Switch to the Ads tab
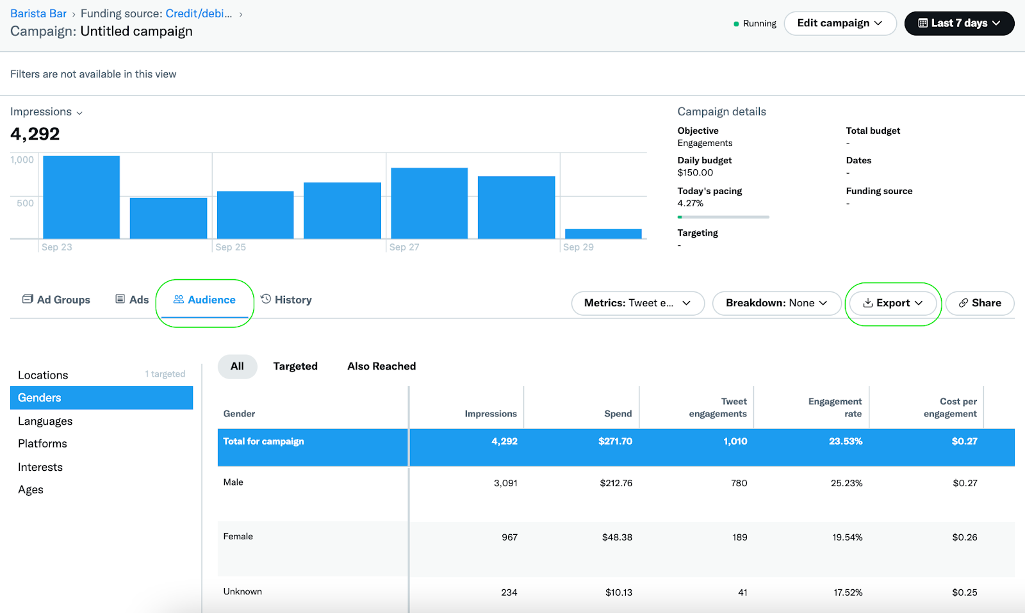 pos(132,300)
